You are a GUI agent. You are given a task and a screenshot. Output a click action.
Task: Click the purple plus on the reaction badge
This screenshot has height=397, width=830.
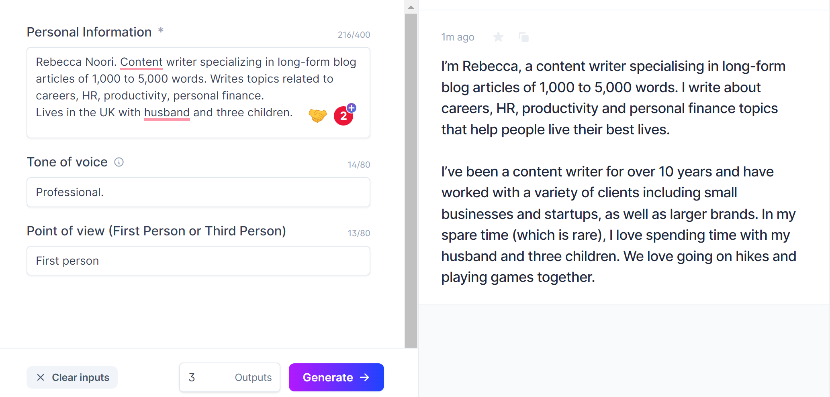pos(351,107)
